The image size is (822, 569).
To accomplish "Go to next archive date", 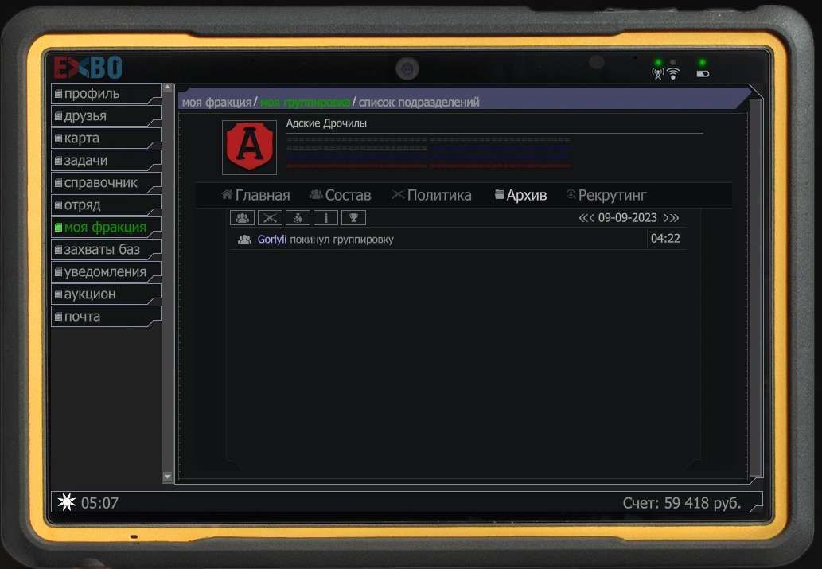I will pyautogui.click(x=671, y=218).
